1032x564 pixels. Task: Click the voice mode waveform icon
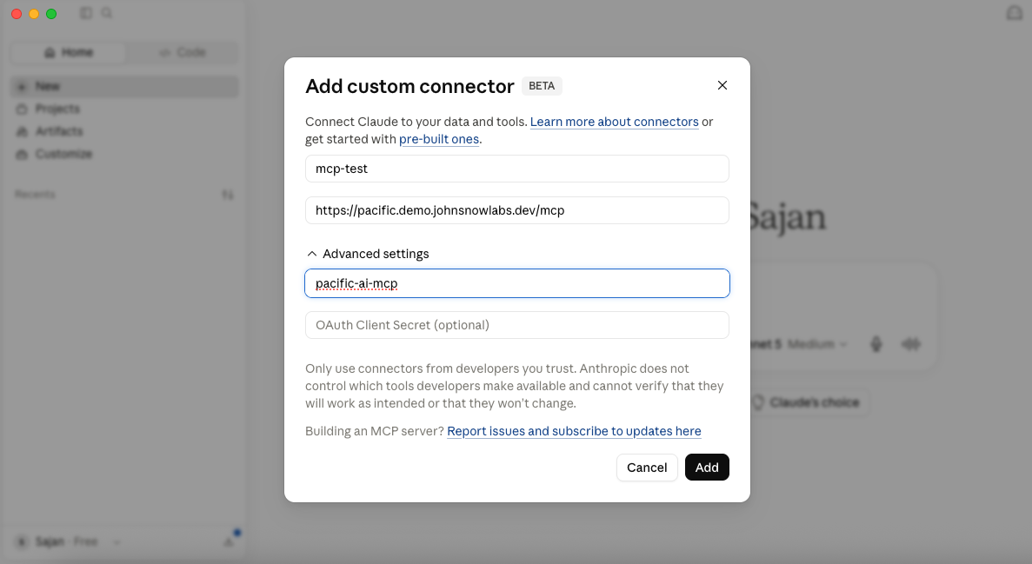[x=911, y=344]
